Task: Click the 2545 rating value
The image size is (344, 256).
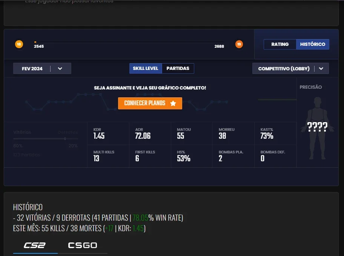Action: [x=39, y=46]
